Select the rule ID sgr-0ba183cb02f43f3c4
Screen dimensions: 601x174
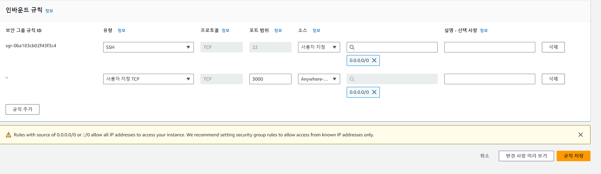coord(31,46)
